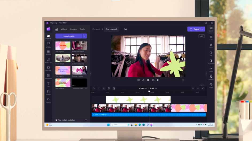Open the Stock video library

48,69
